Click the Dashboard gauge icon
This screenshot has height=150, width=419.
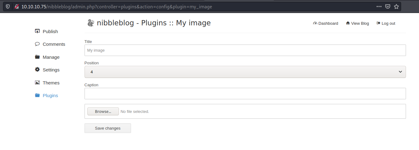click(315, 23)
